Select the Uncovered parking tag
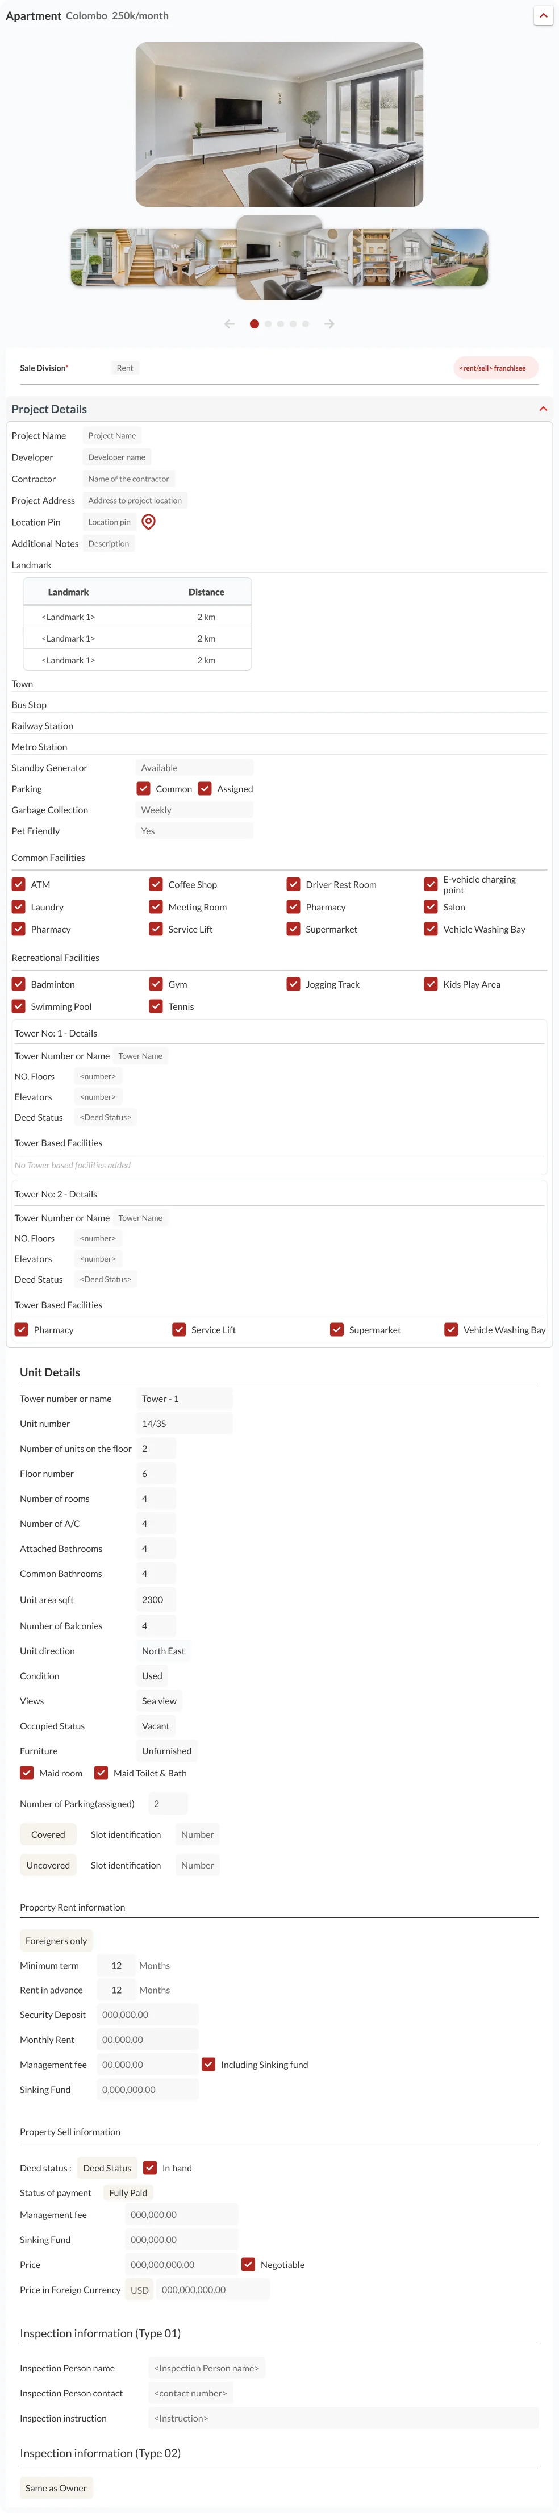Image resolution: width=559 pixels, height=2513 pixels. [48, 1865]
